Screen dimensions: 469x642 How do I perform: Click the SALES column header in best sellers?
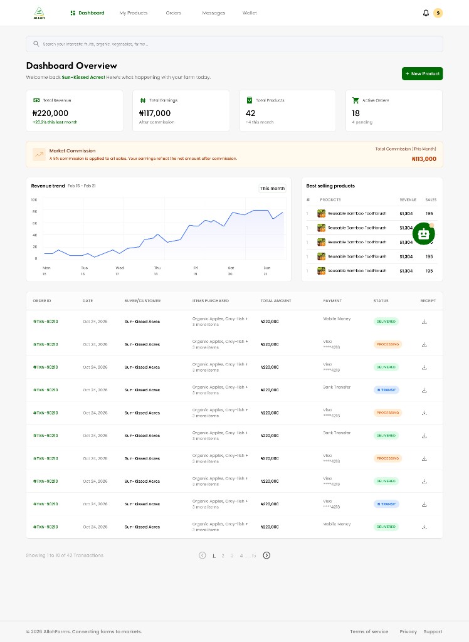pyautogui.click(x=431, y=200)
